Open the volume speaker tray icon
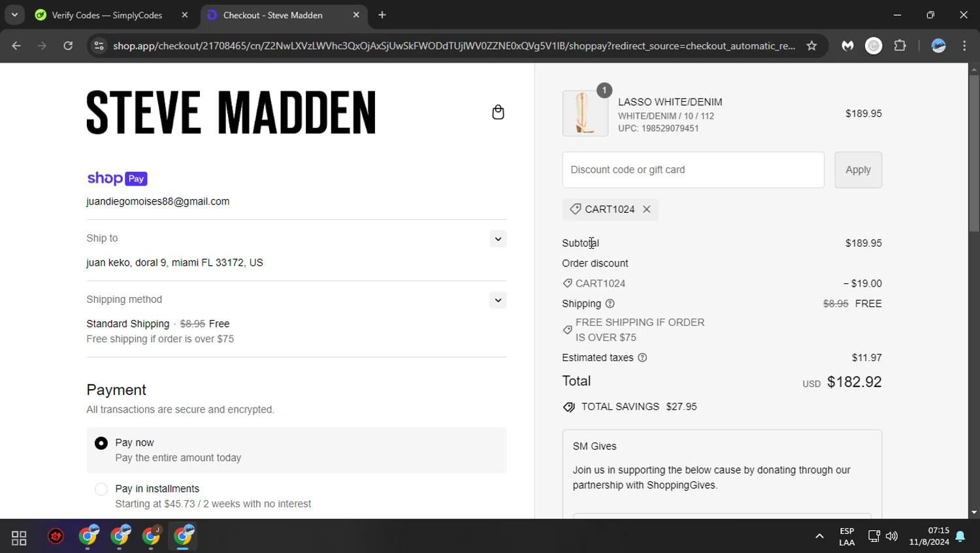The width and height of the screenshot is (980, 553). click(x=892, y=537)
